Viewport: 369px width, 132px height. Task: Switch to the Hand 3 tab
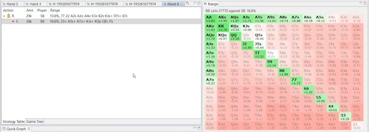(35, 4)
